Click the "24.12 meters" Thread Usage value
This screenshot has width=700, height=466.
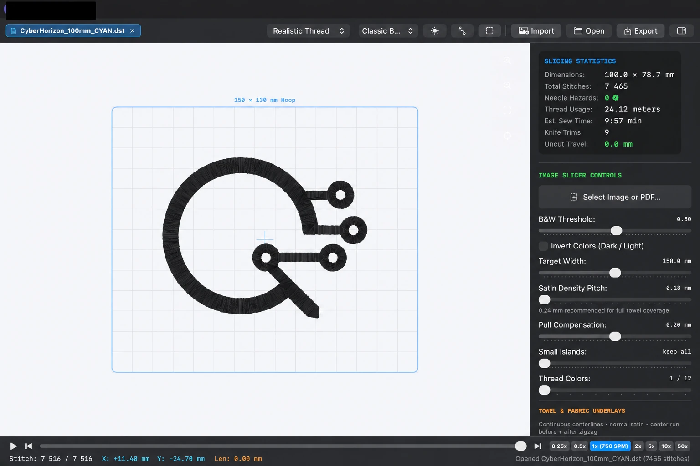(633, 109)
